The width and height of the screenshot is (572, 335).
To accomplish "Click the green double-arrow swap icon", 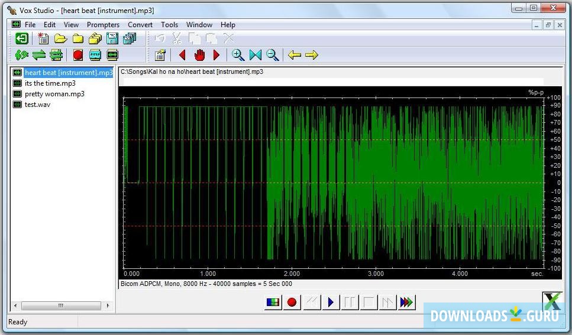I will (x=38, y=55).
